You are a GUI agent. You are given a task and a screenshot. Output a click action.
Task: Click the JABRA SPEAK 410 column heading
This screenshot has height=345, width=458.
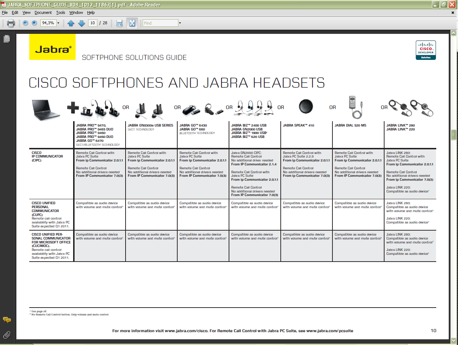click(x=299, y=125)
